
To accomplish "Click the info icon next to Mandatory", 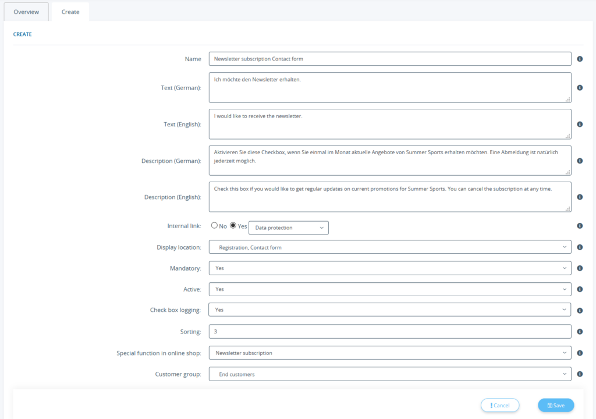I will click(x=580, y=268).
